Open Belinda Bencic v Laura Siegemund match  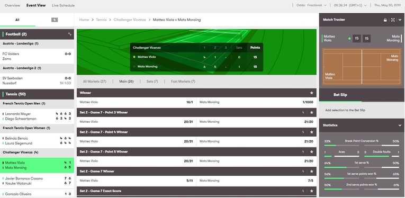37,141
